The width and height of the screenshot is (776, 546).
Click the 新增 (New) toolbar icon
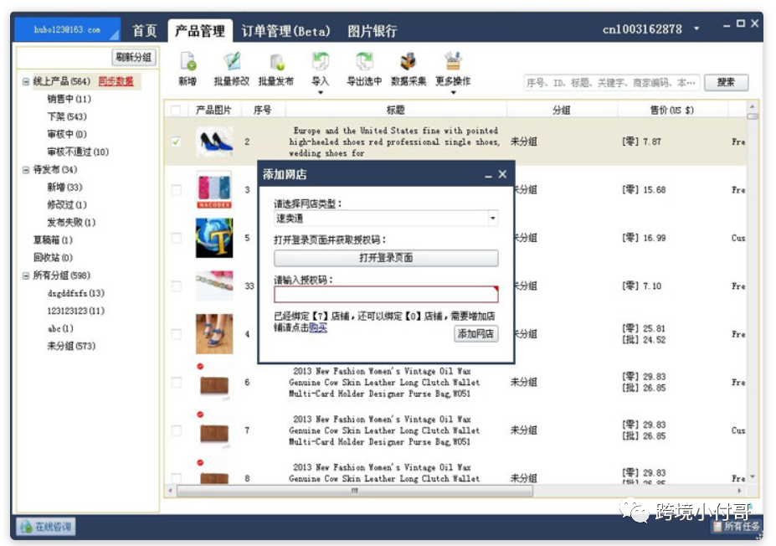pyautogui.click(x=188, y=62)
